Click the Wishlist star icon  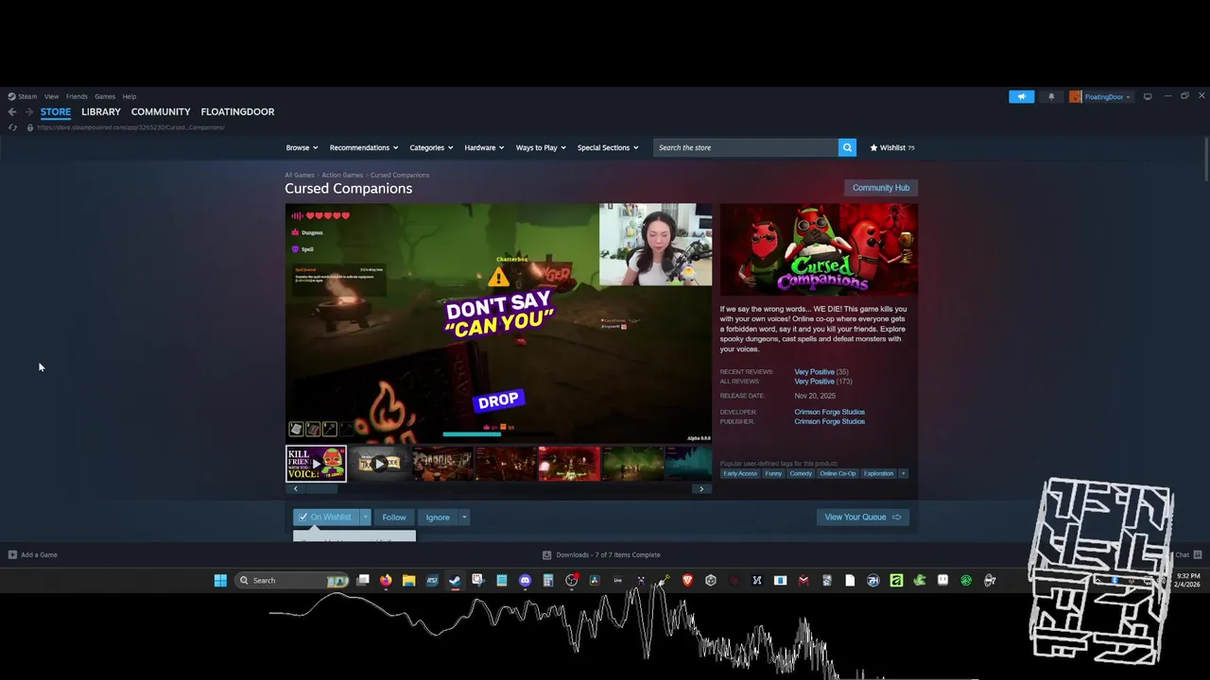point(873,147)
